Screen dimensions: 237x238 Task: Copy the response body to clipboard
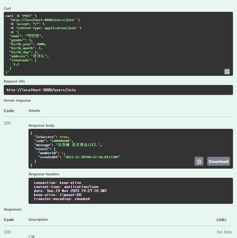pos(199,161)
